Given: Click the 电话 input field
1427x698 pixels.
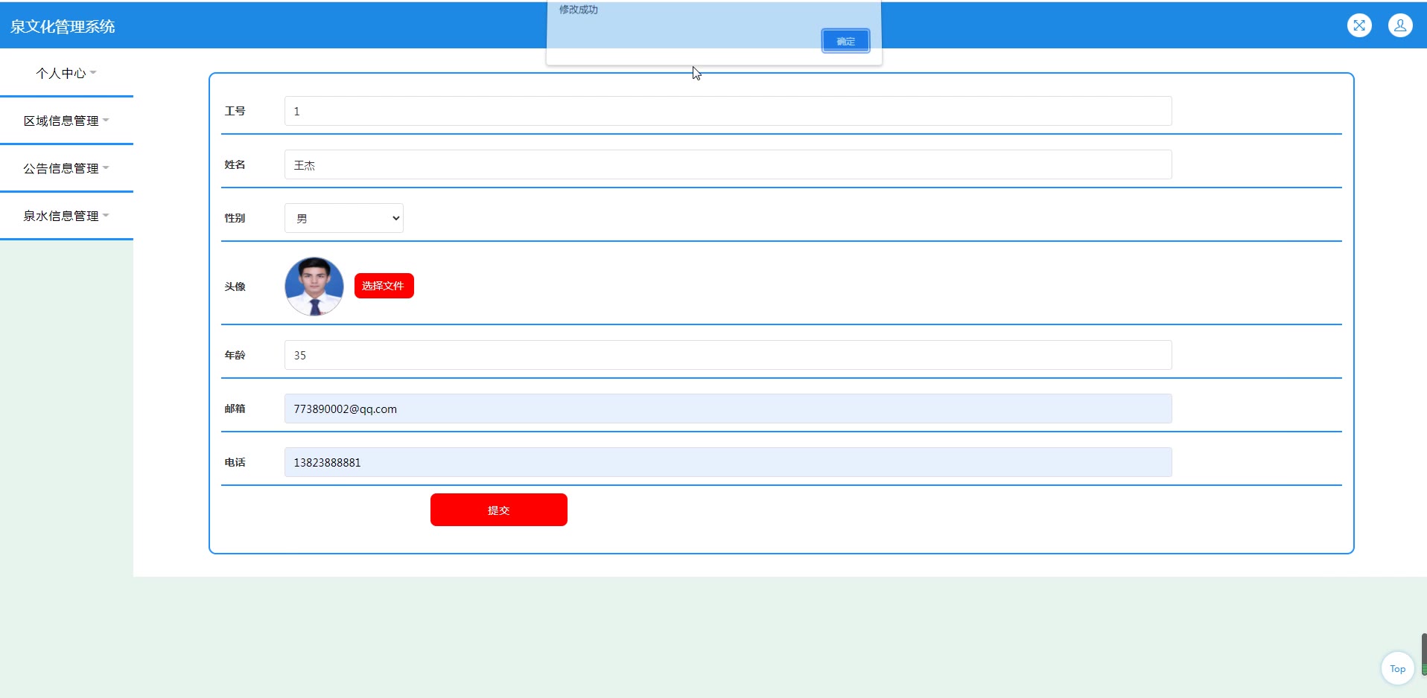Looking at the screenshot, I should [728, 462].
